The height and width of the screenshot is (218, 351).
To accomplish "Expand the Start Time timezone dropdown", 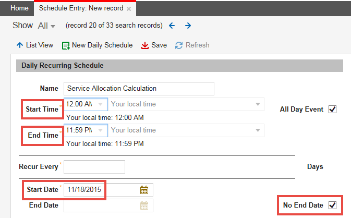I will [x=258, y=104].
